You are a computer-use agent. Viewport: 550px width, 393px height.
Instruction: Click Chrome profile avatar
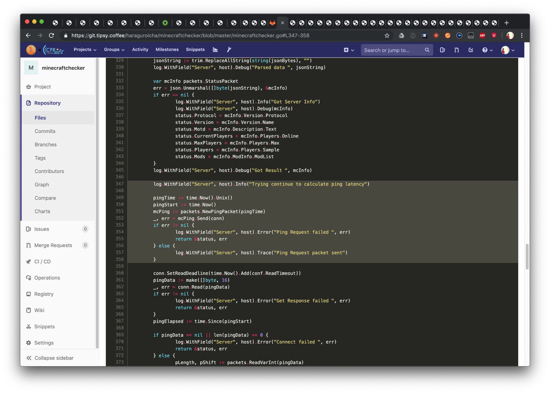[x=510, y=36]
